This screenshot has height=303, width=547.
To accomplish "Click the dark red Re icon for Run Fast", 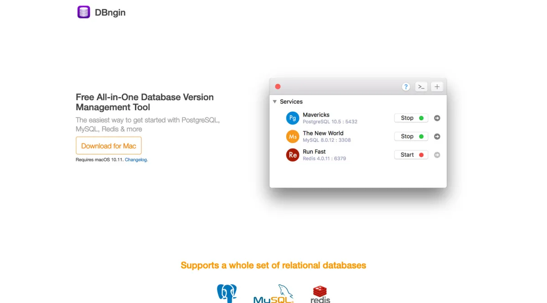I will (293, 155).
